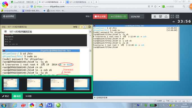Open the Windows Start menu
The image size is (192, 108).
[x=4, y=105]
